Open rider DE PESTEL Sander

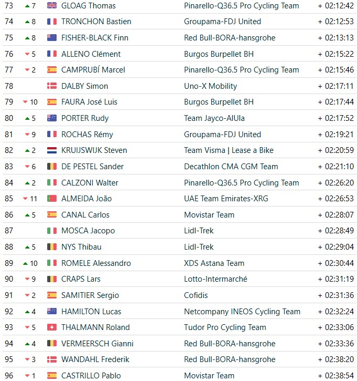click(x=92, y=167)
